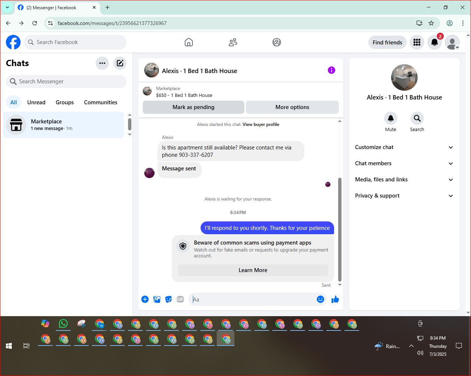
Task: Open the Facebook menu grid icon
Action: coord(417,42)
